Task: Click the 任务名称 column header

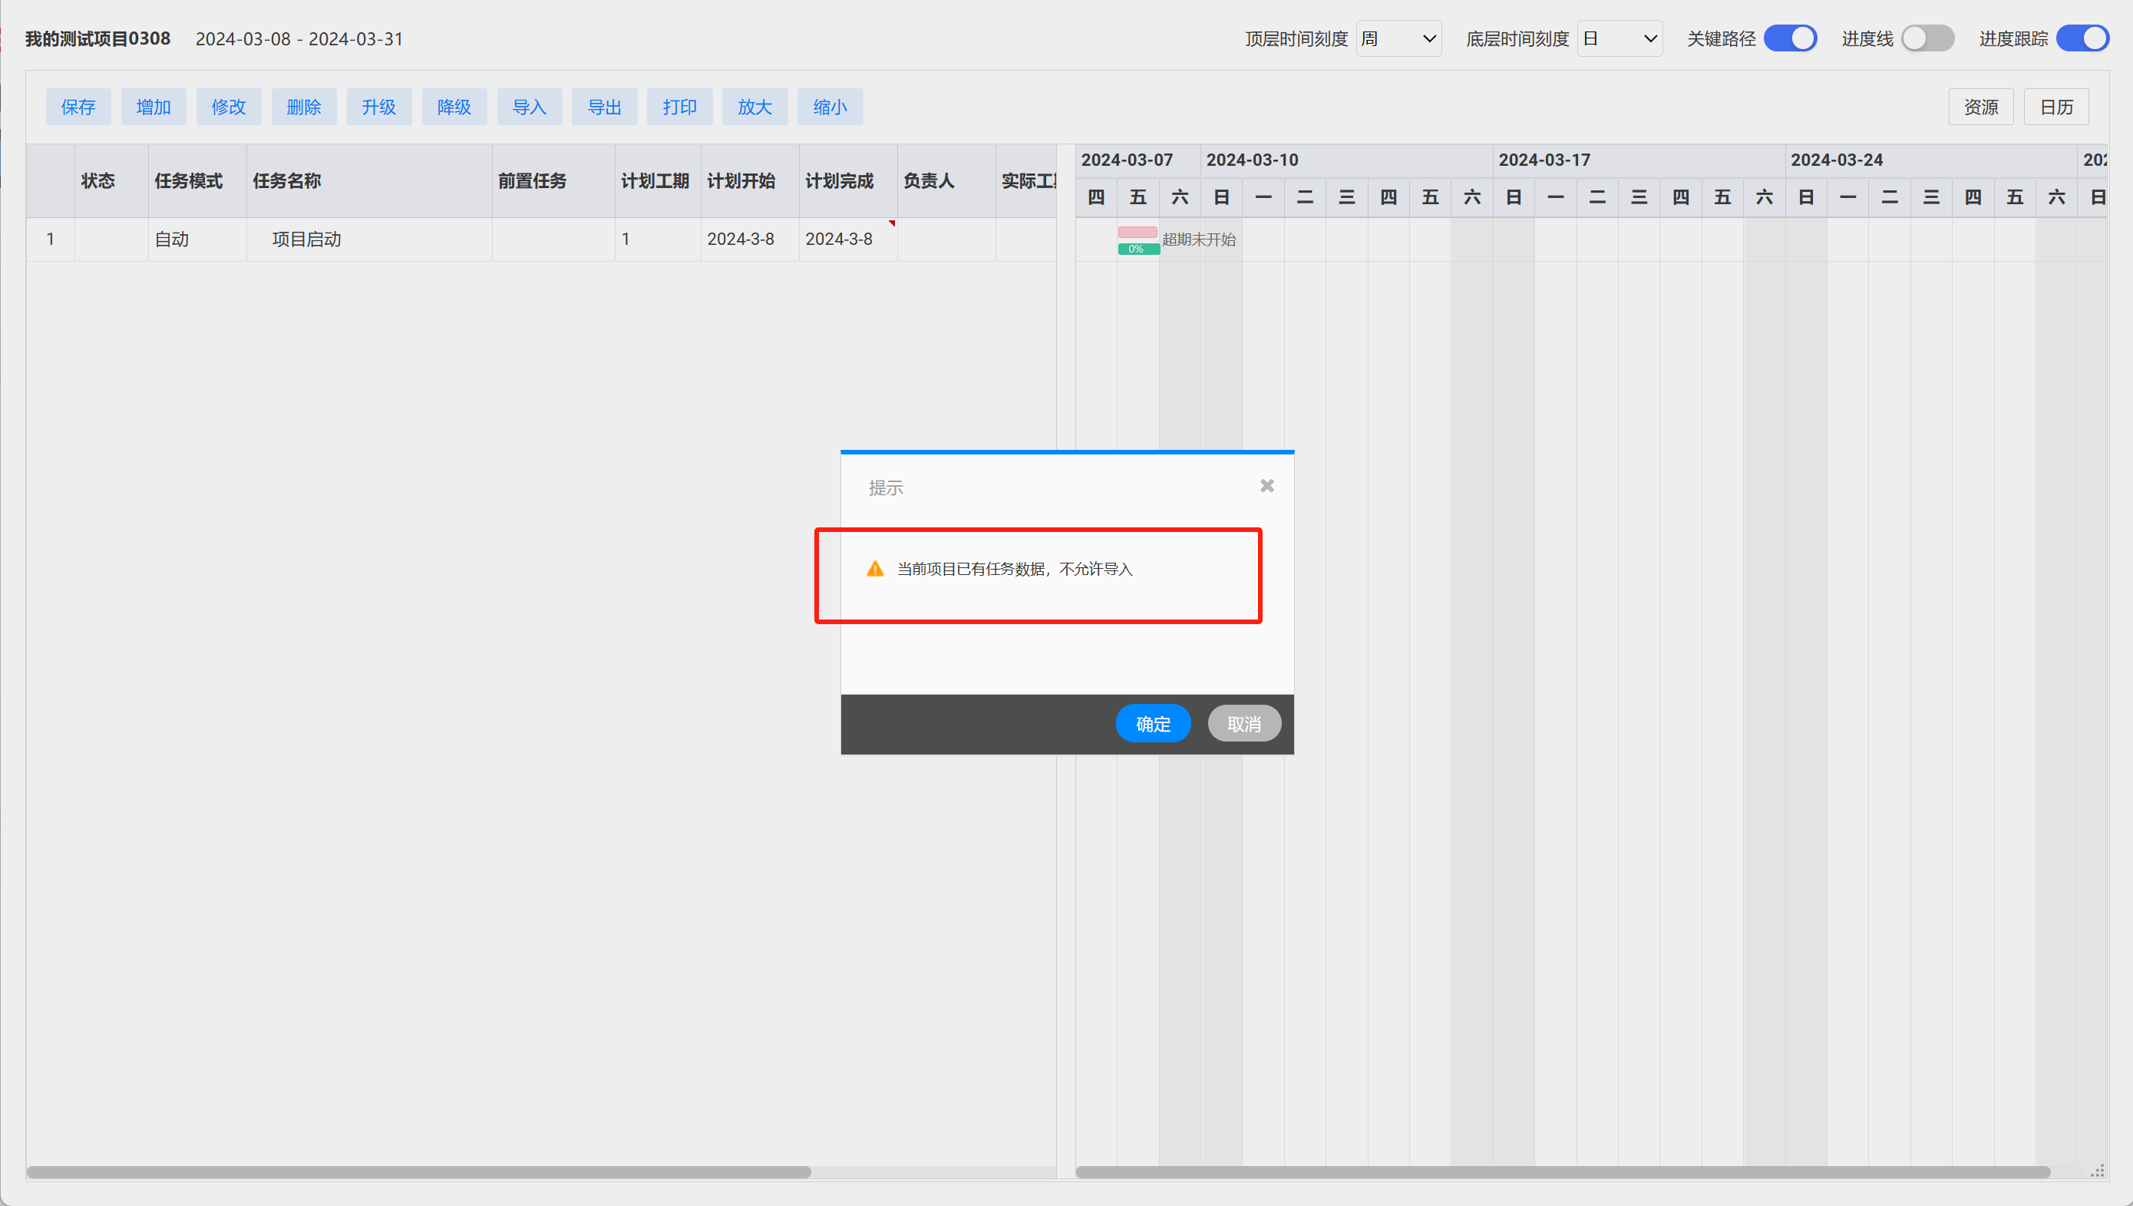Action: 286,180
